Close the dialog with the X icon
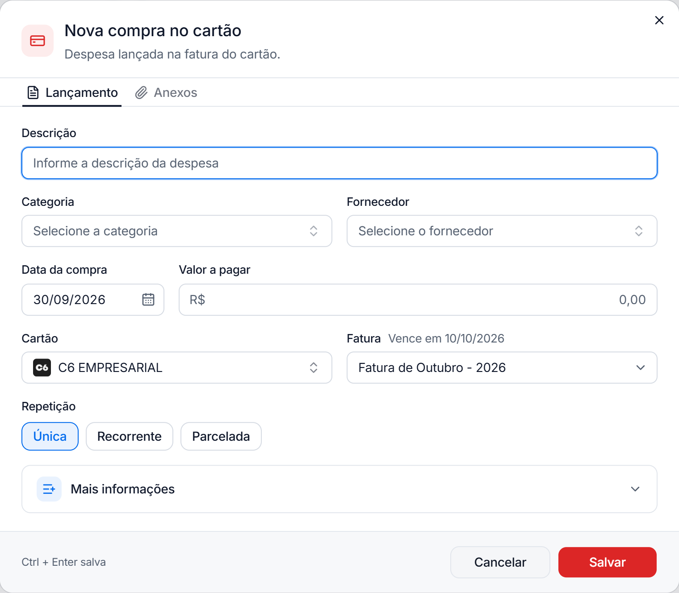The width and height of the screenshot is (679, 593). (659, 20)
